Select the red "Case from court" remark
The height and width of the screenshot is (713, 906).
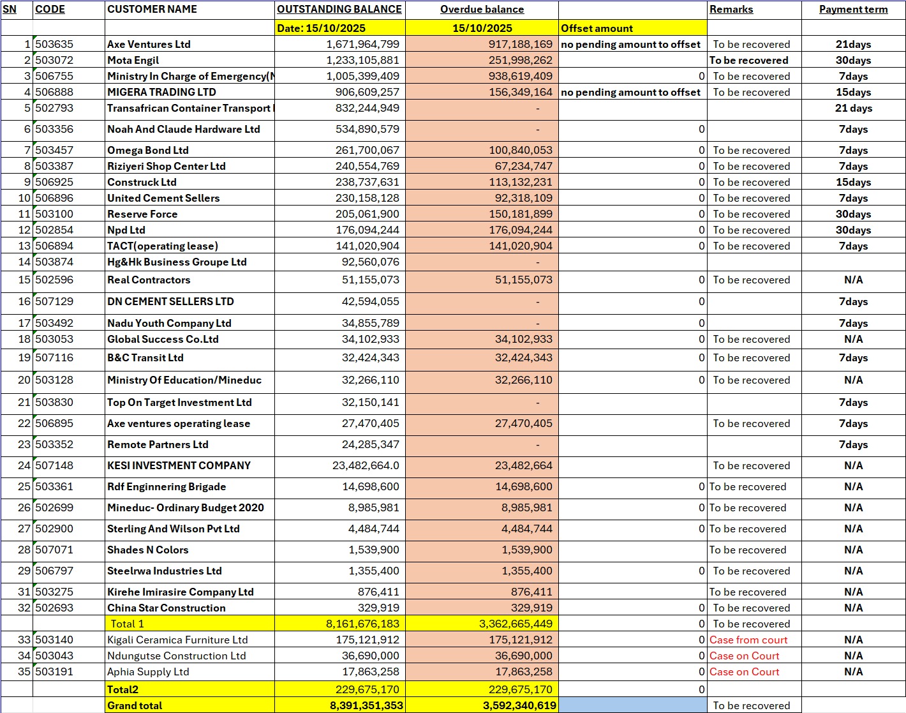click(748, 640)
